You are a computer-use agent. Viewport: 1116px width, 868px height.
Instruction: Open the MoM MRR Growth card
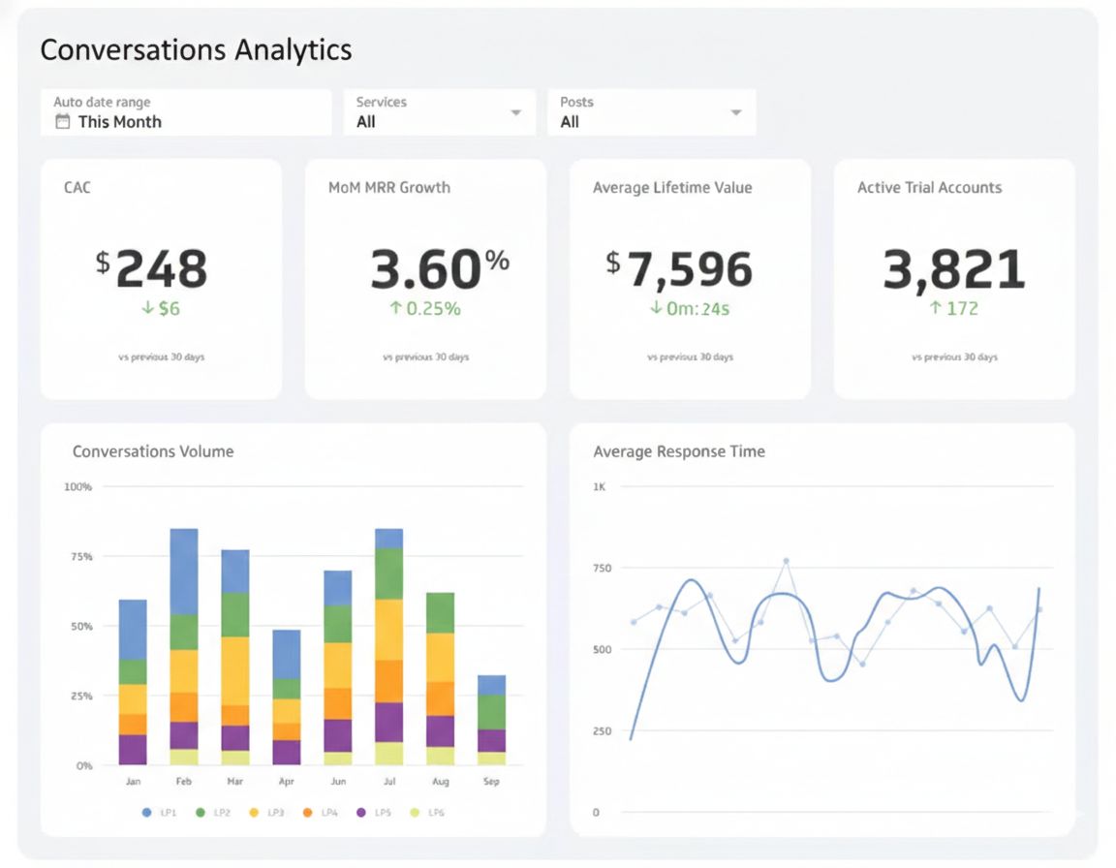click(x=425, y=279)
